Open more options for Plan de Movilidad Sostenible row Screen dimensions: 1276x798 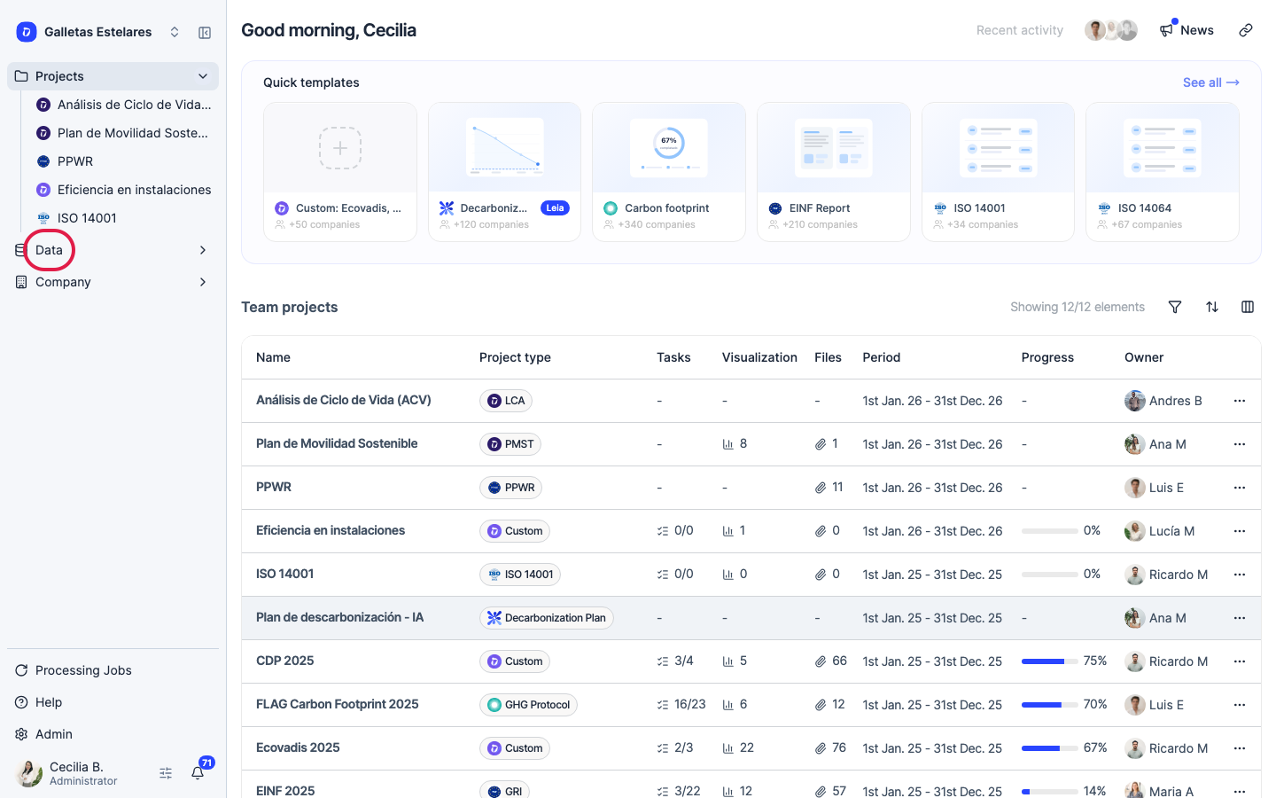click(1240, 444)
